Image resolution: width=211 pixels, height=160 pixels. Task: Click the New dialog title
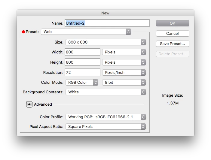tap(105, 13)
